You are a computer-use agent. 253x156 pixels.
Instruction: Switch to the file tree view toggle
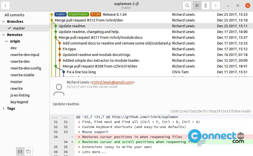28,151
